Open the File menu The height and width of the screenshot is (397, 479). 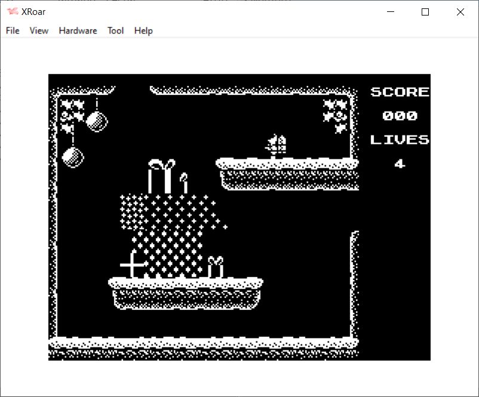point(13,30)
